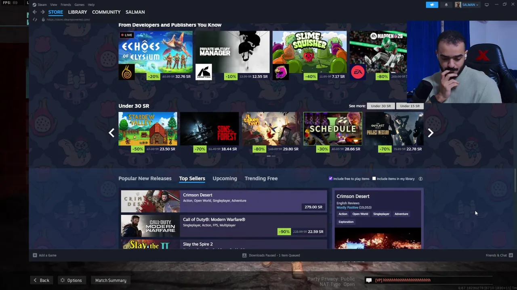The width and height of the screenshot is (517, 290).
Task: Click the SALMAN profile avatar
Action: coord(458,4)
